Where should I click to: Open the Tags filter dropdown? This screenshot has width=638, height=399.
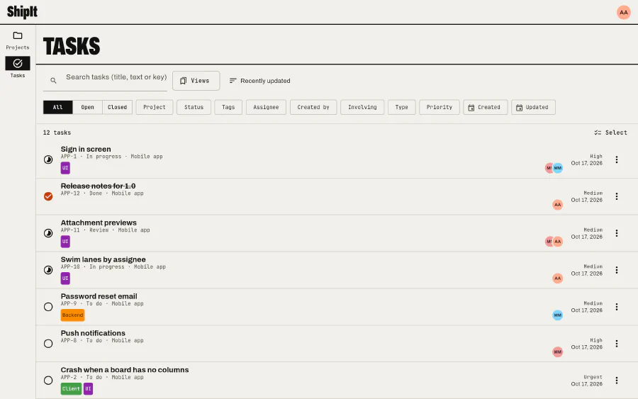click(x=228, y=107)
